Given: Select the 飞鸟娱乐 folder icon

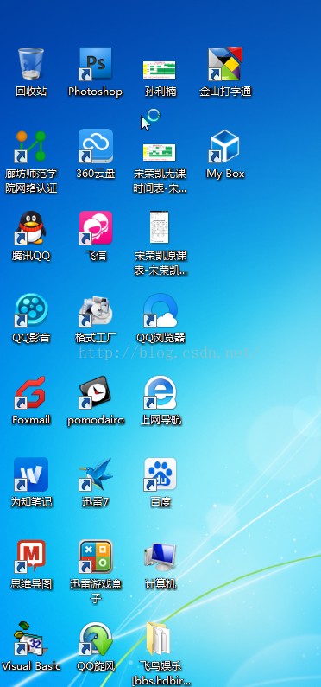Looking at the screenshot, I should 158,639.
